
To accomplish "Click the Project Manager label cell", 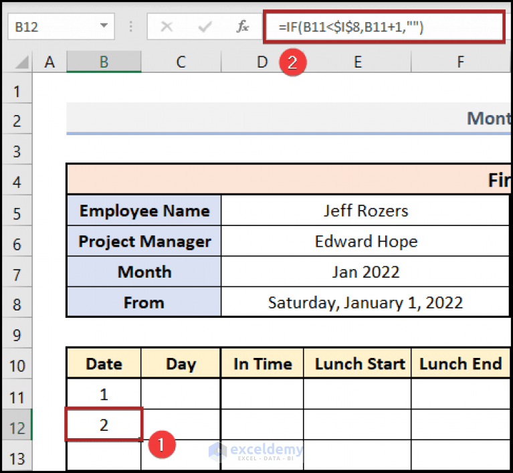I will pyautogui.click(x=144, y=242).
